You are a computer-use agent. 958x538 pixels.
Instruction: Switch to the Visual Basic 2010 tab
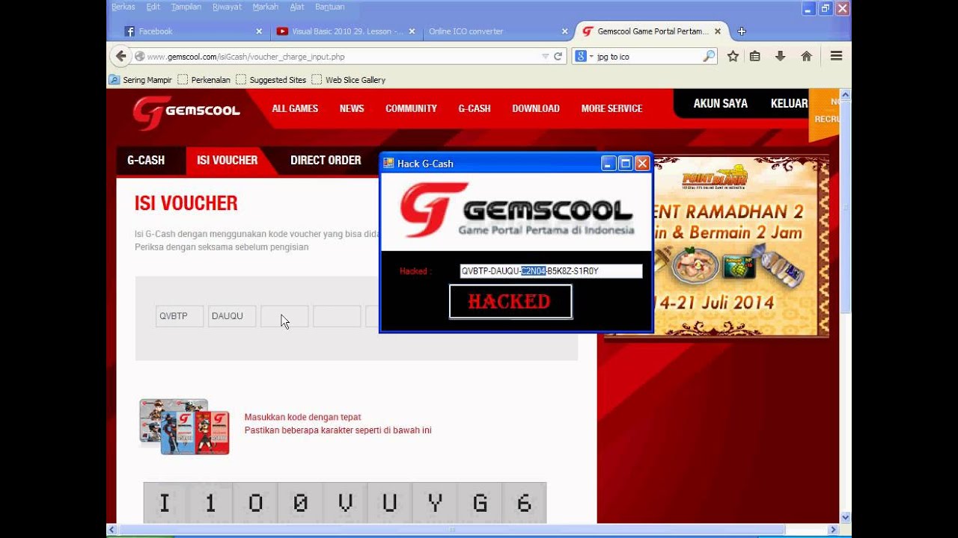pos(344,31)
